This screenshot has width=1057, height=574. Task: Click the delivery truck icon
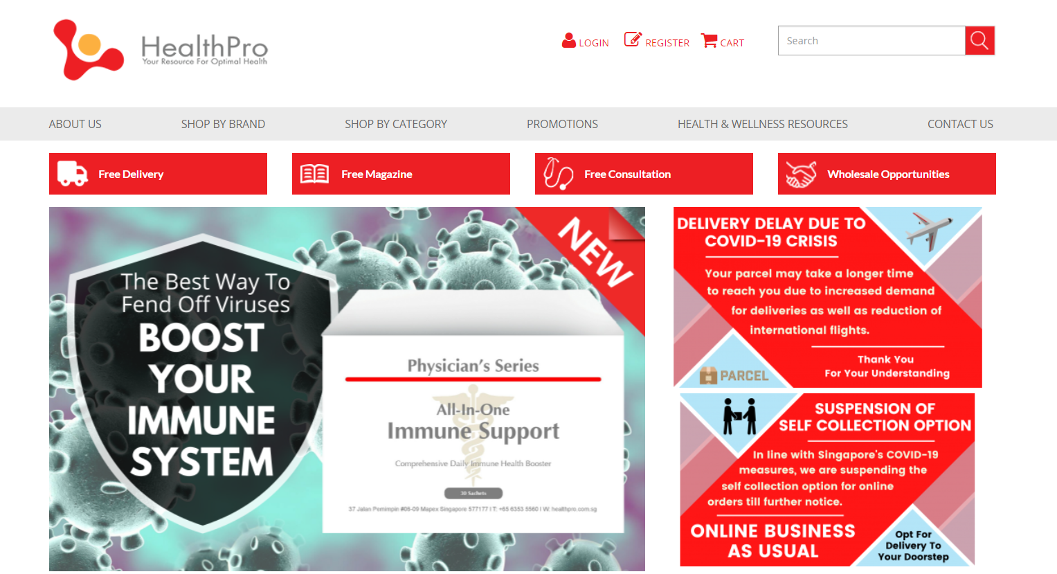[72, 174]
